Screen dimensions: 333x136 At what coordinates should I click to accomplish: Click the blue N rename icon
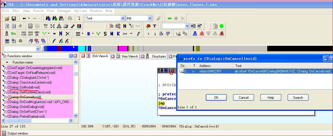[x=61, y=33]
